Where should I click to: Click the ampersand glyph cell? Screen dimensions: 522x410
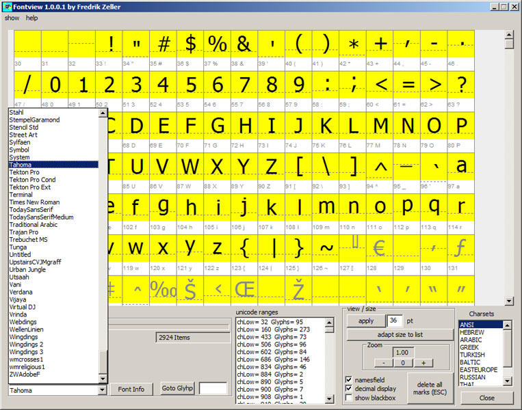point(244,44)
